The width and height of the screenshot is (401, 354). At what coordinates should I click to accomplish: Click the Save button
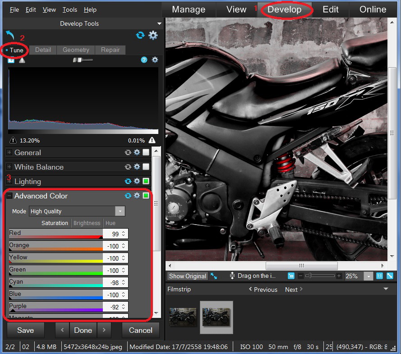(25, 330)
